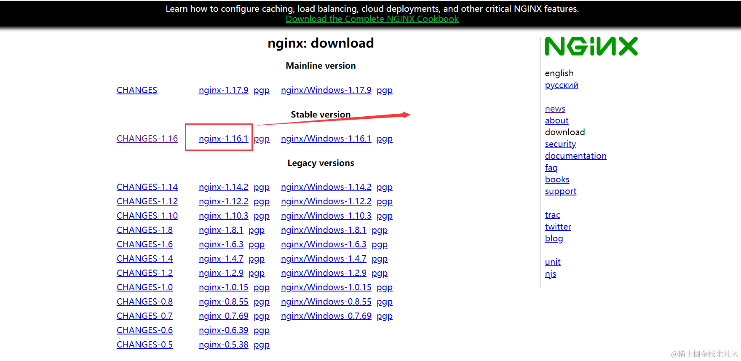Screen dimensions: 741x361
Task: Download nginx/Windows-1.14.2
Action: tap(326, 187)
